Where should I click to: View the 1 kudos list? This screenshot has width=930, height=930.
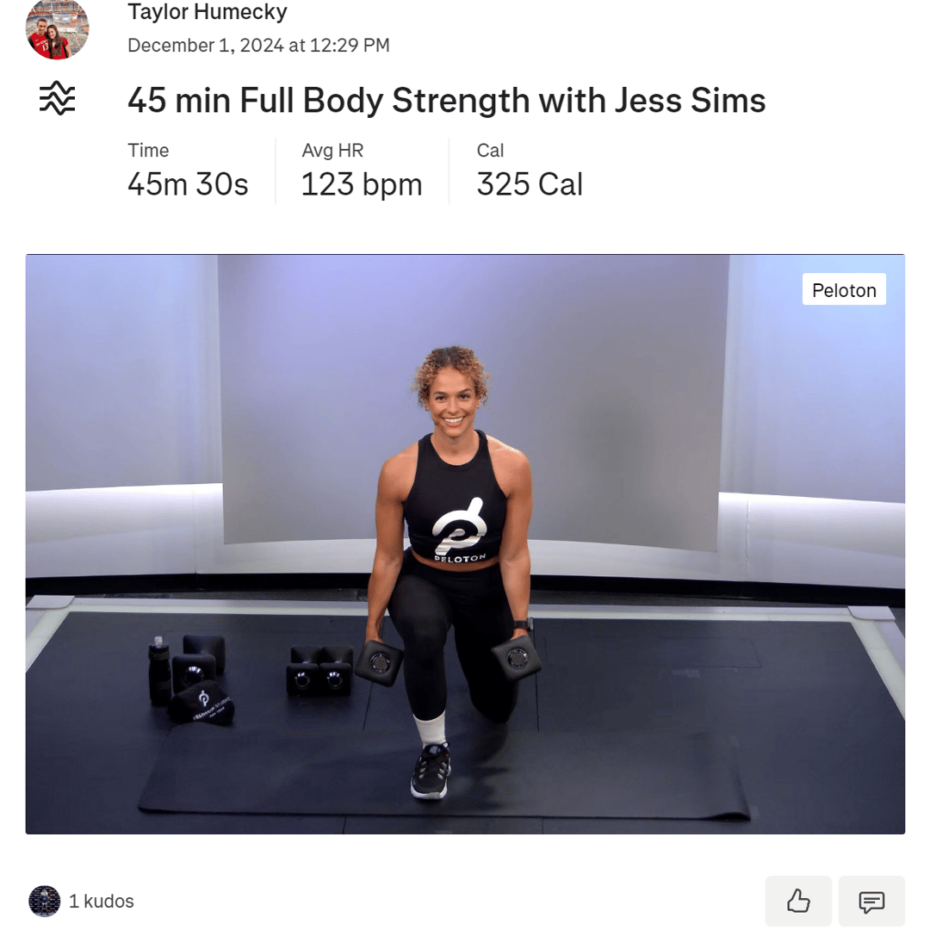click(102, 901)
